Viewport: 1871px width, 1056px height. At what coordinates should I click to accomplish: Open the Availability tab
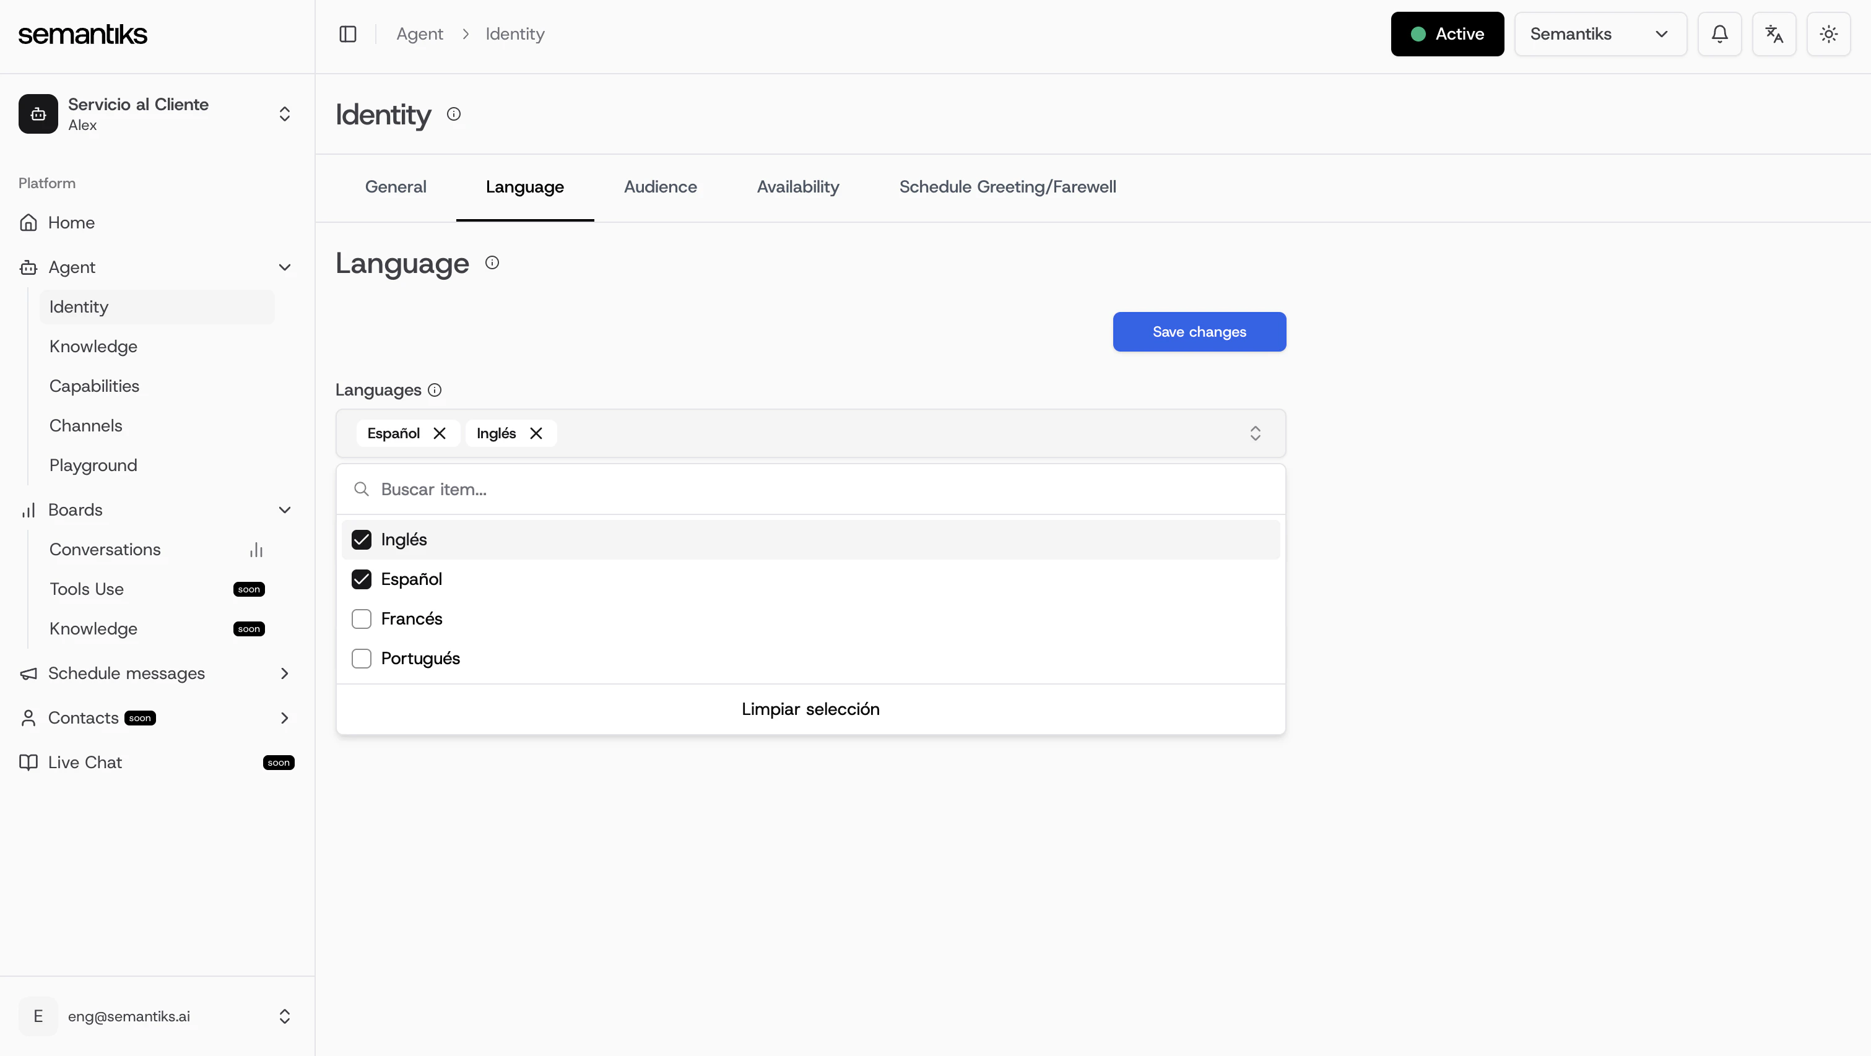(x=797, y=187)
